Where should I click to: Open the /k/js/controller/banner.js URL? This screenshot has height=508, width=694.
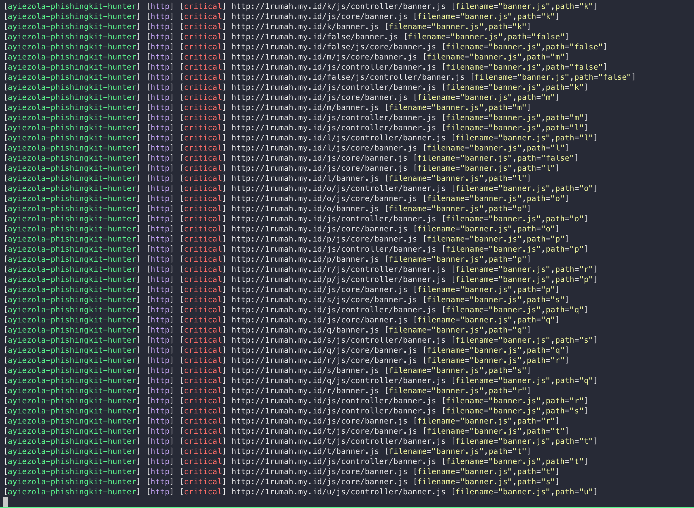pos(338,6)
